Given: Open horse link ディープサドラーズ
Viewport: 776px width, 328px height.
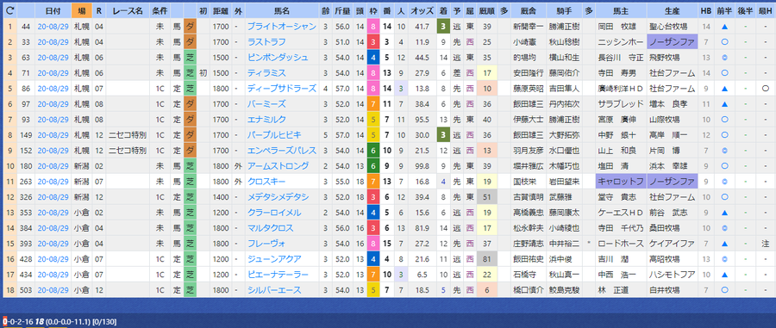Looking at the screenshot, I should (x=282, y=89).
